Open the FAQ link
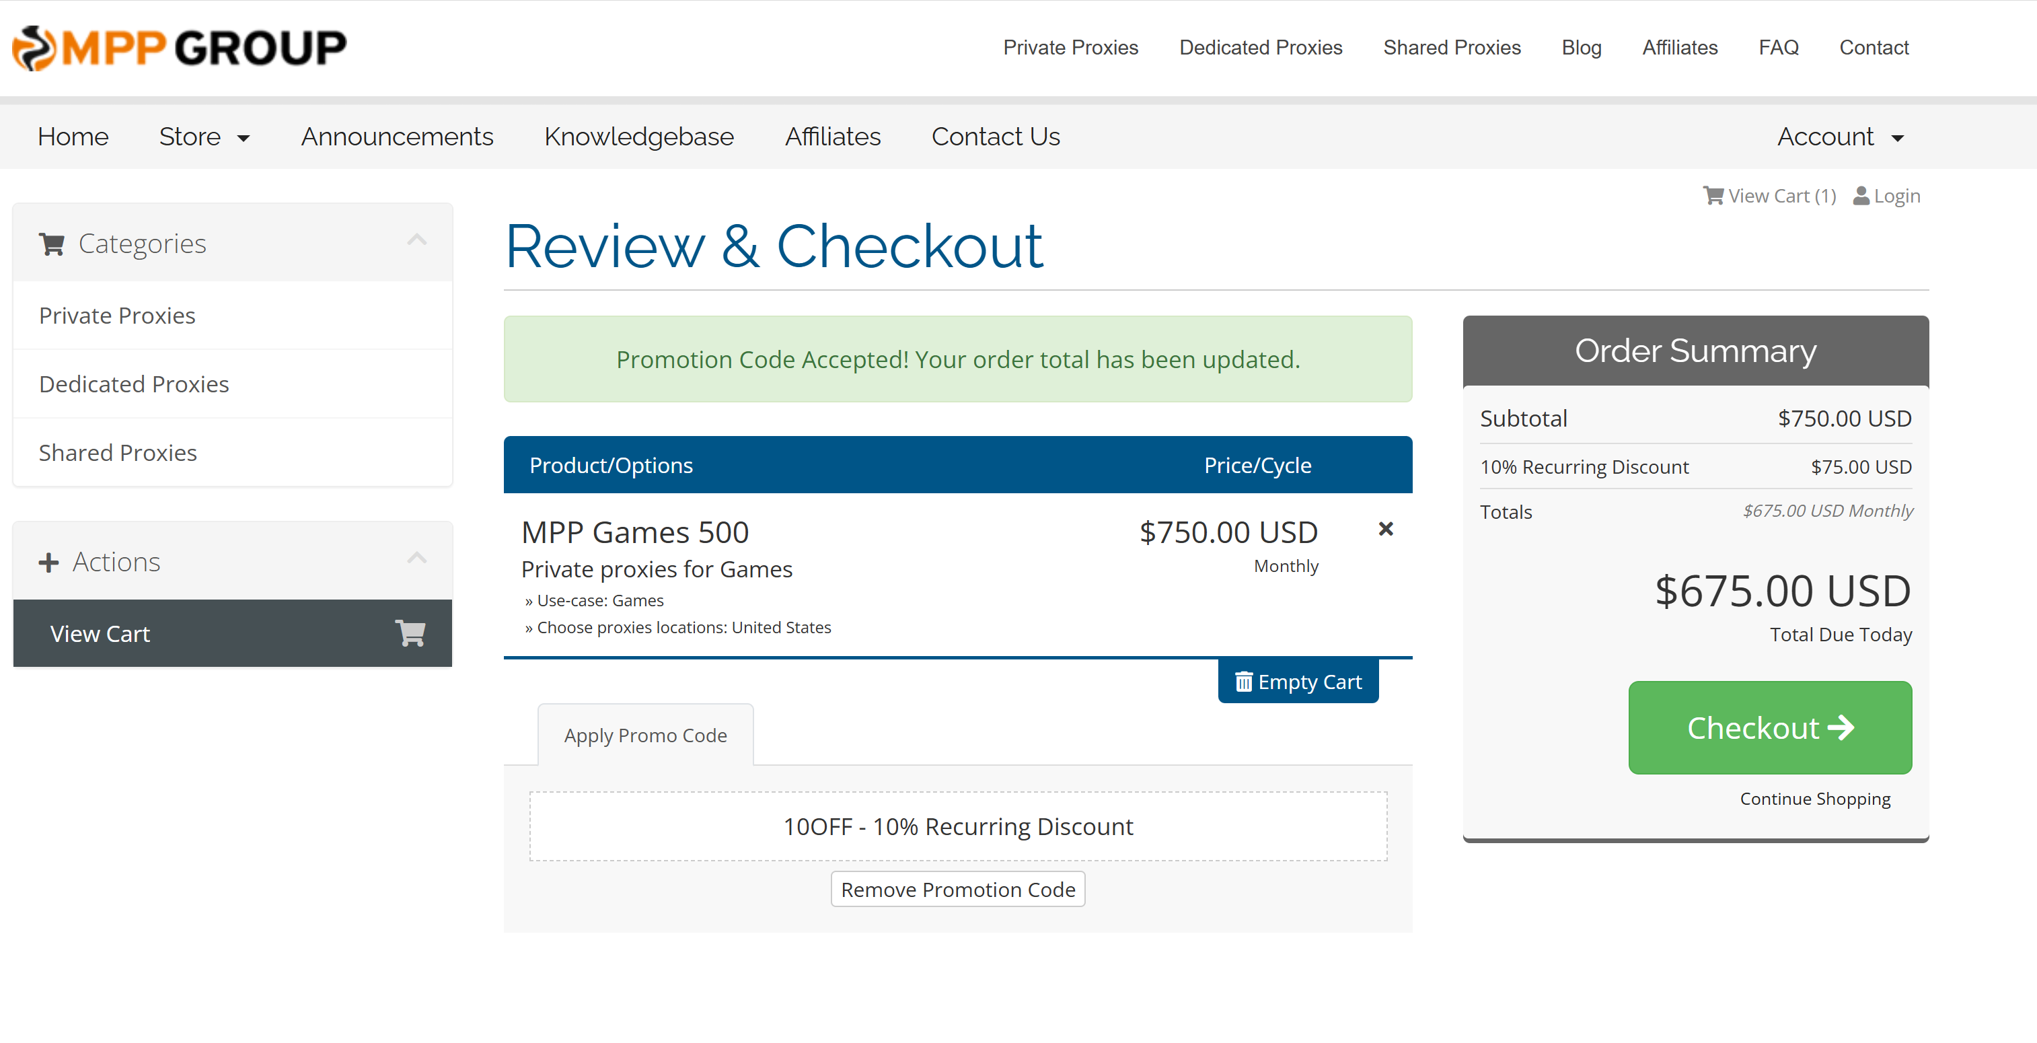This screenshot has width=2037, height=1043. click(x=1779, y=48)
